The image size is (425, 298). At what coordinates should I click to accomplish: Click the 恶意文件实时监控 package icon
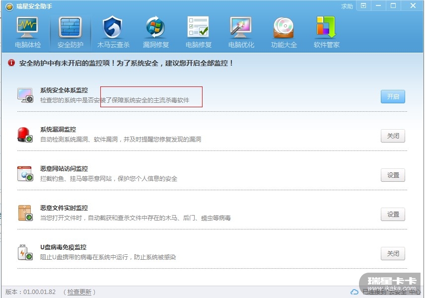click(25, 213)
